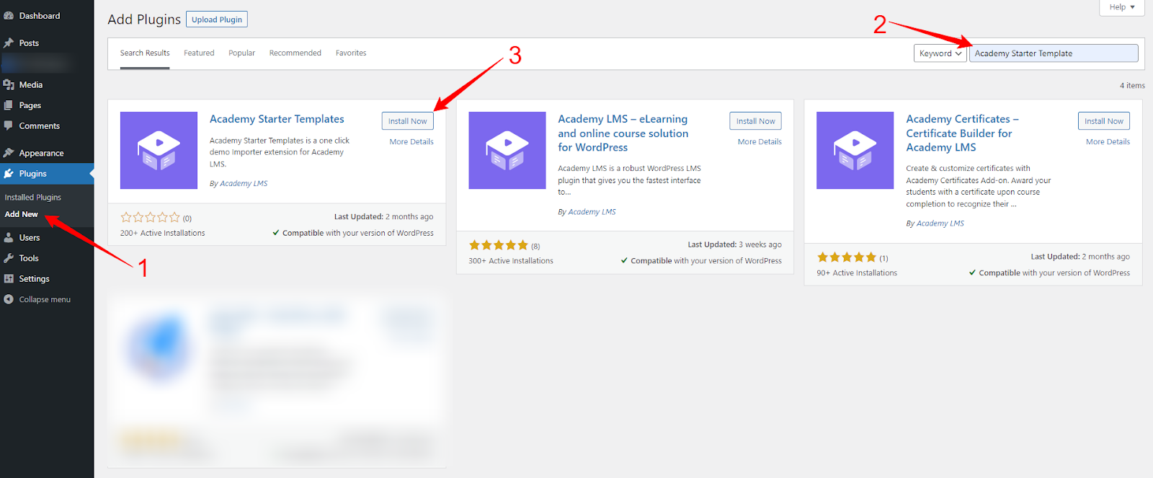Expand the Help dropdown tab
Screen dimensions: 1153x478
click(x=1122, y=7)
